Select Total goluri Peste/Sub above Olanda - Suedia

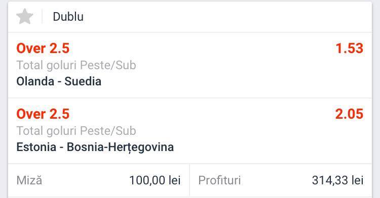[76, 65]
